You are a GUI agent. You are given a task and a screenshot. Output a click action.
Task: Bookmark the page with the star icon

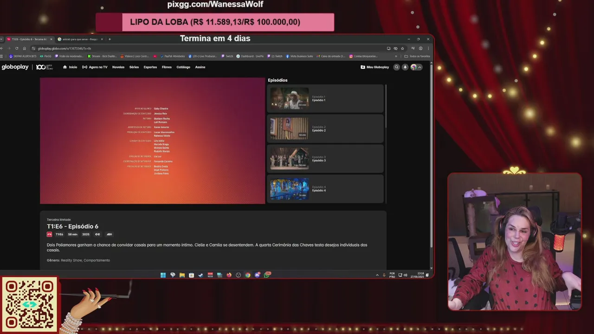402,48
